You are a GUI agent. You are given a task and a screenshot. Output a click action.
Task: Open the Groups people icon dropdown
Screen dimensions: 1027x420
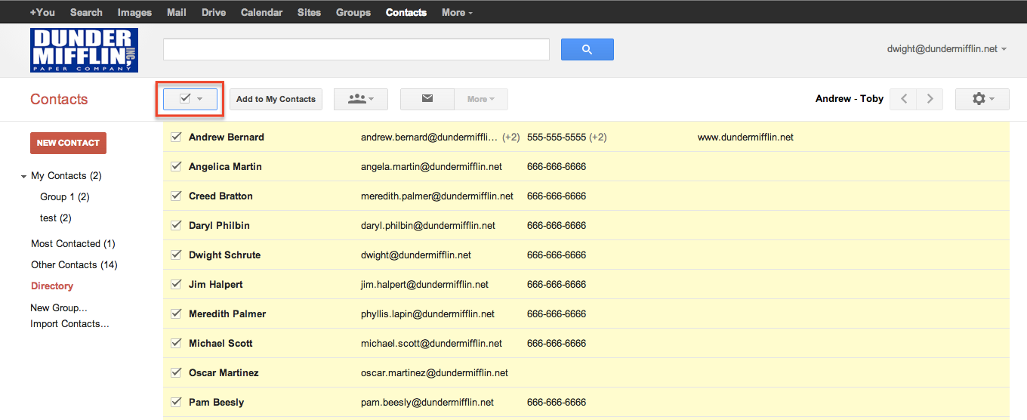tap(360, 99)
